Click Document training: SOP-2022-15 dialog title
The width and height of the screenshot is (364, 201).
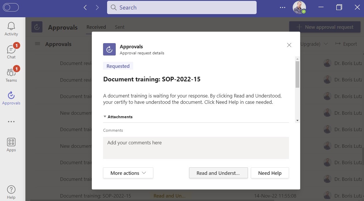(x=152, y=80)
